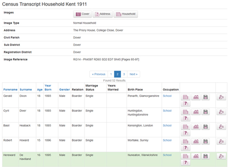Screen dimensions: 229x167
Task: Add Cyril Diver as a person
Action: (x=221, y=112)
